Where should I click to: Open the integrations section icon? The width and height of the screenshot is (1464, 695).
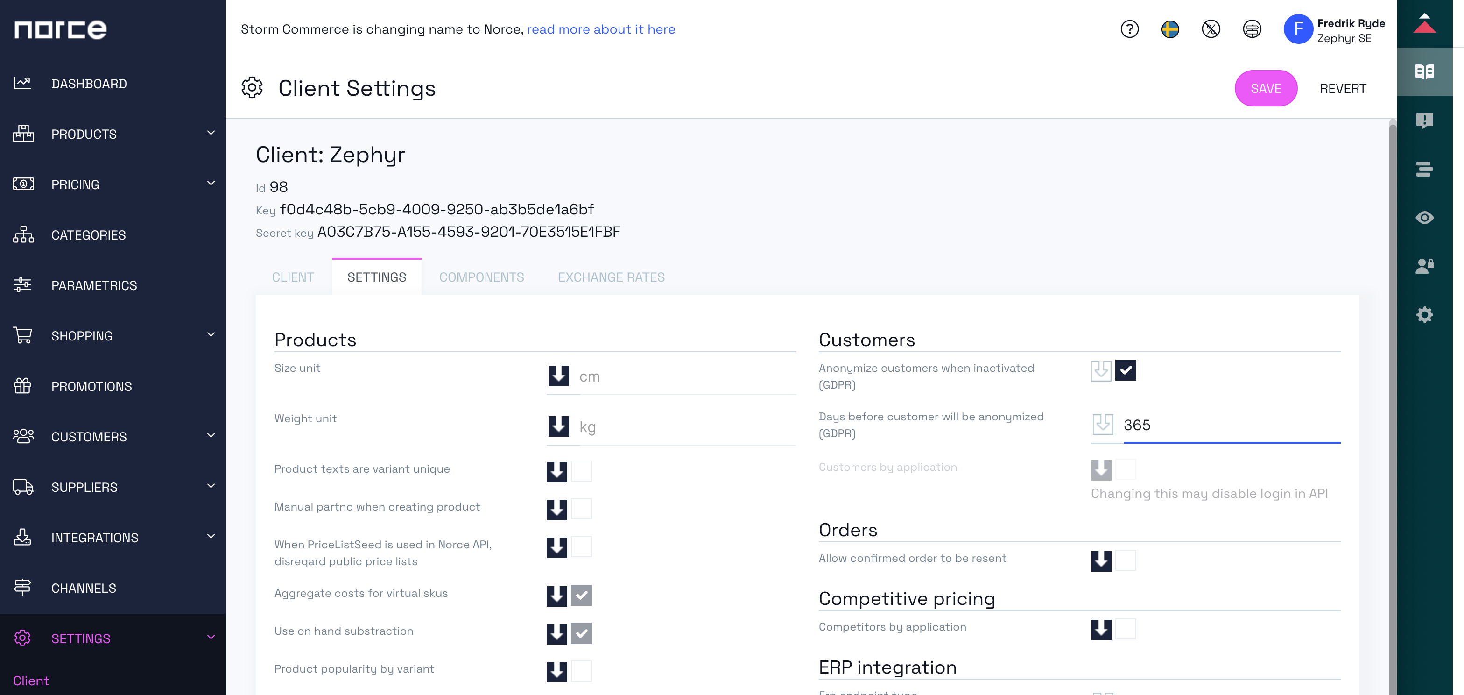point(23,537)
